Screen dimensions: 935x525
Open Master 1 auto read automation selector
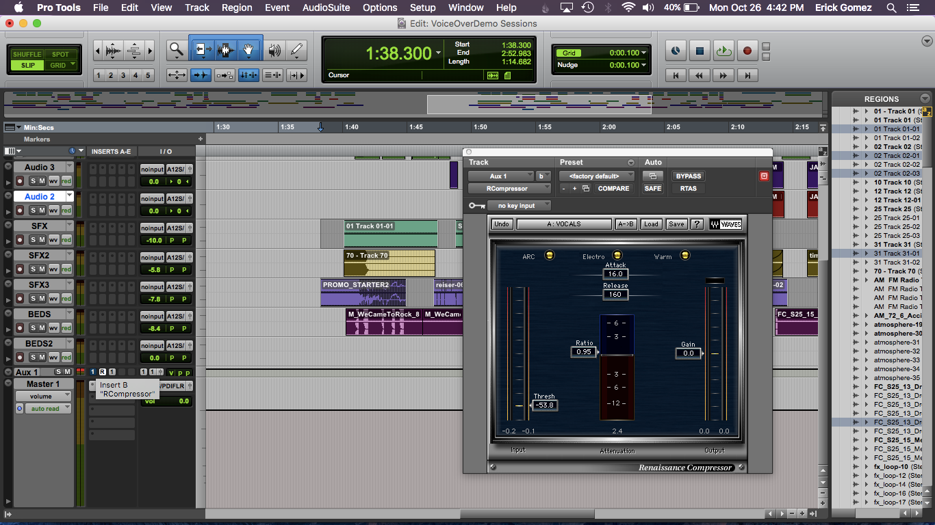[48, 409]
